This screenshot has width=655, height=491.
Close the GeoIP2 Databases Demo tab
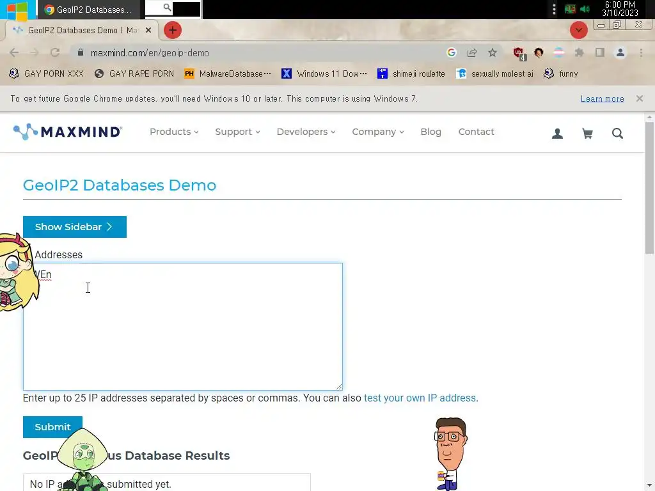pyautogui.click(x=148, y=30)
